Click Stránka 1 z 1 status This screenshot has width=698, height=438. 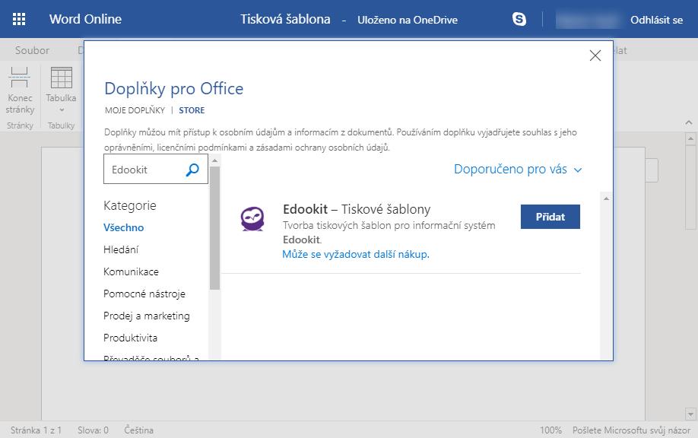36,430
